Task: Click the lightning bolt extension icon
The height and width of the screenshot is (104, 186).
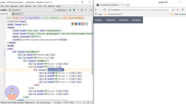Action: [x=183, y=10]
